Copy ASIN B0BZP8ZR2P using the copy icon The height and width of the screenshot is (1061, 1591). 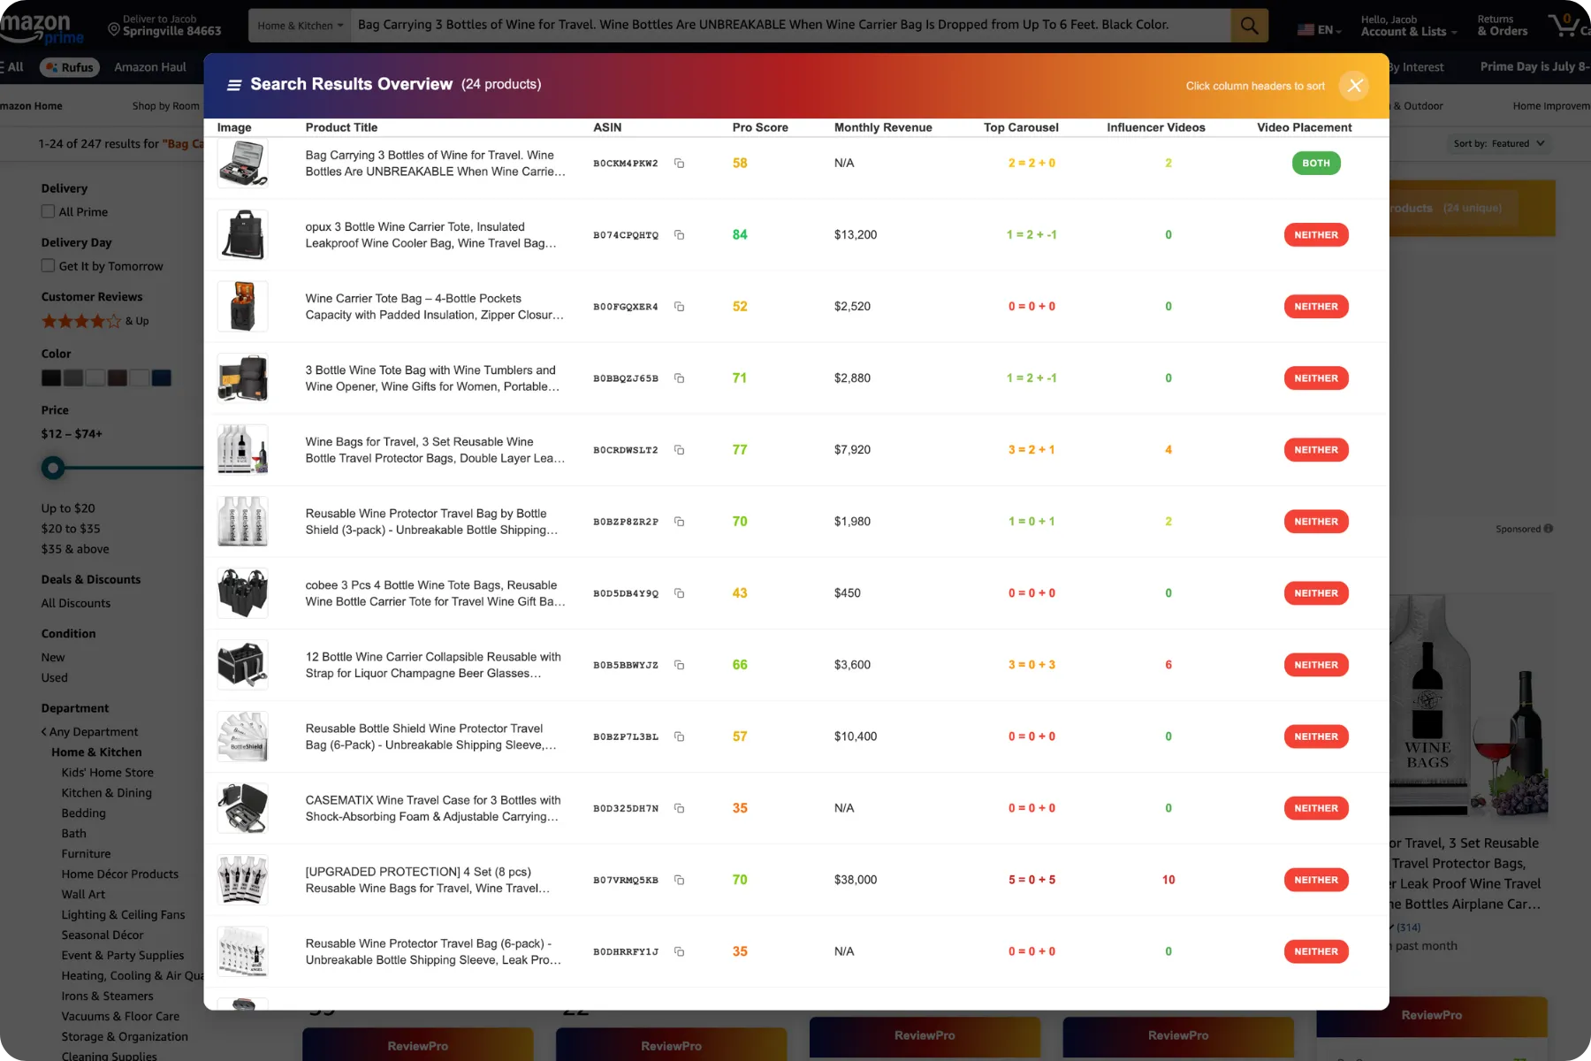click(x=679, y=522)
